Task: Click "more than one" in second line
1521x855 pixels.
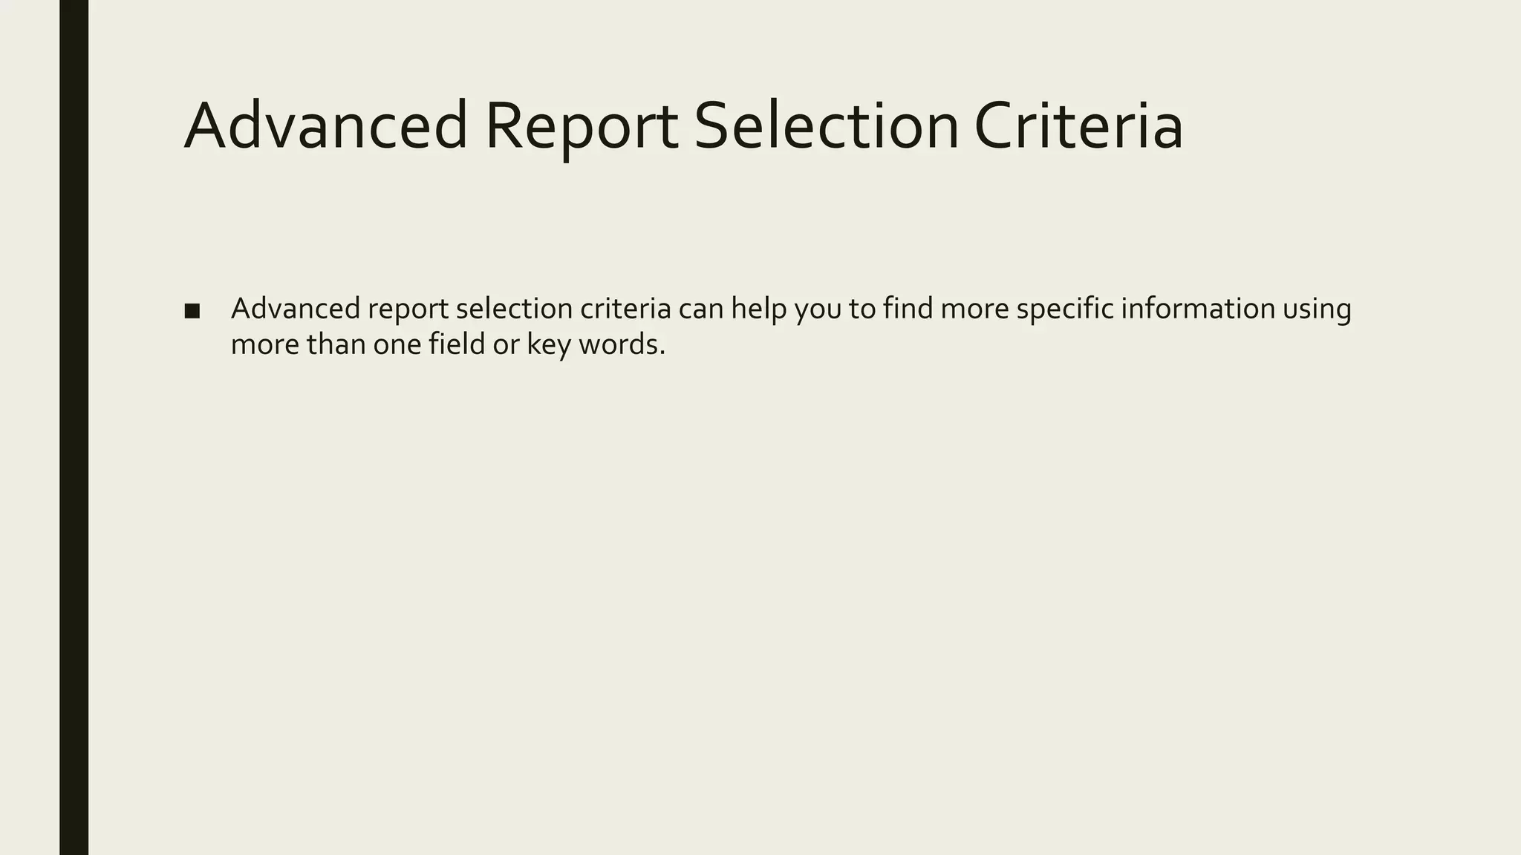Action: [x=326, y=345]
